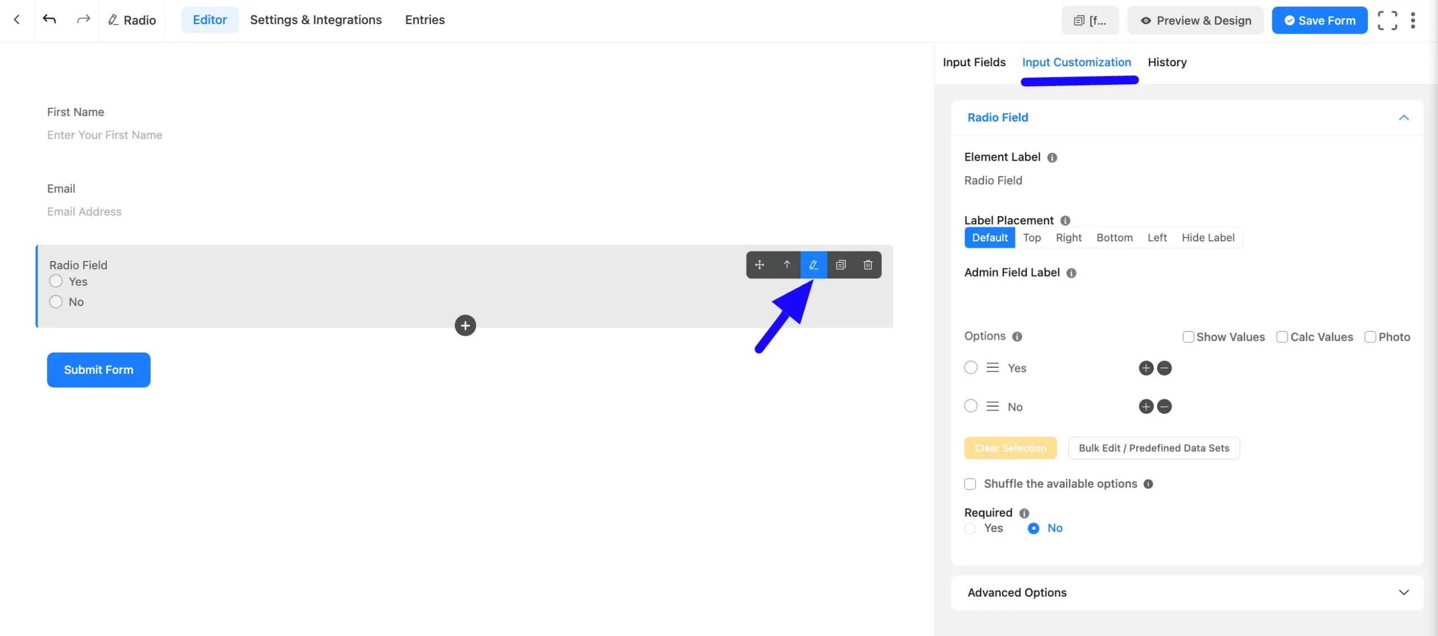Duplicate the Radio Field using copy icon
This screenshot has width=1438, height=636.
coord(841,265)
